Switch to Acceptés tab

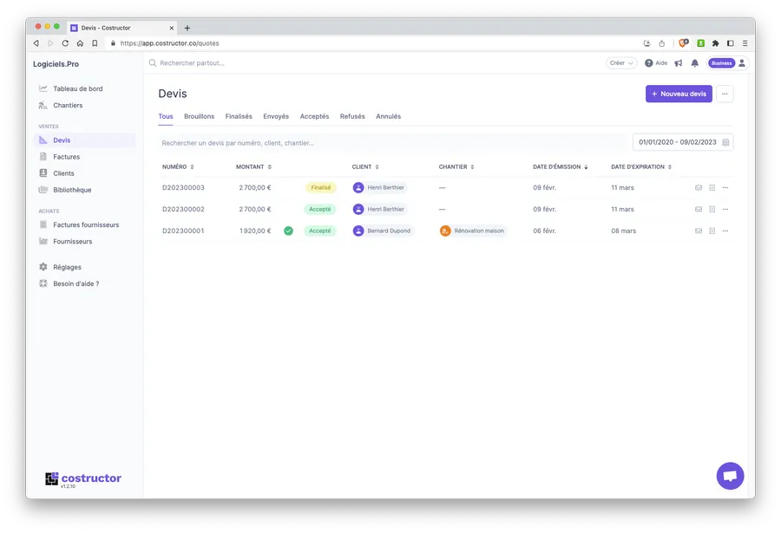coord(314,116)
